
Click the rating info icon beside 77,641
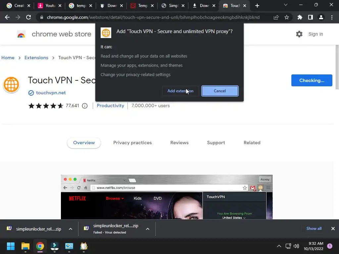(x=85, y=106)
